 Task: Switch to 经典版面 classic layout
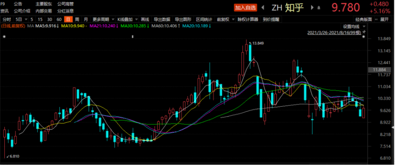point(364,19)
